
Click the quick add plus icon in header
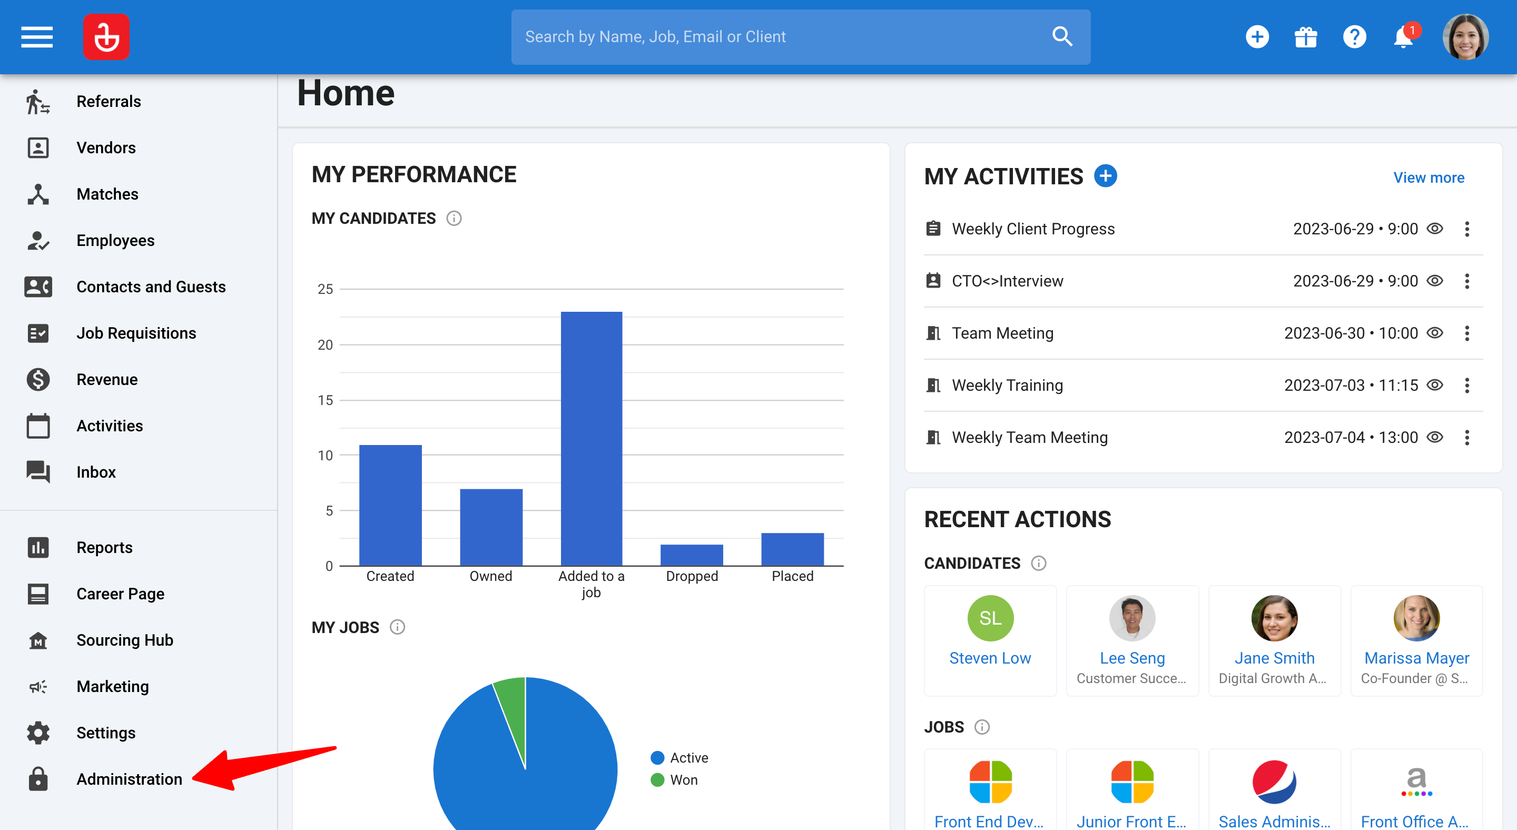(x=1257, y=37)
